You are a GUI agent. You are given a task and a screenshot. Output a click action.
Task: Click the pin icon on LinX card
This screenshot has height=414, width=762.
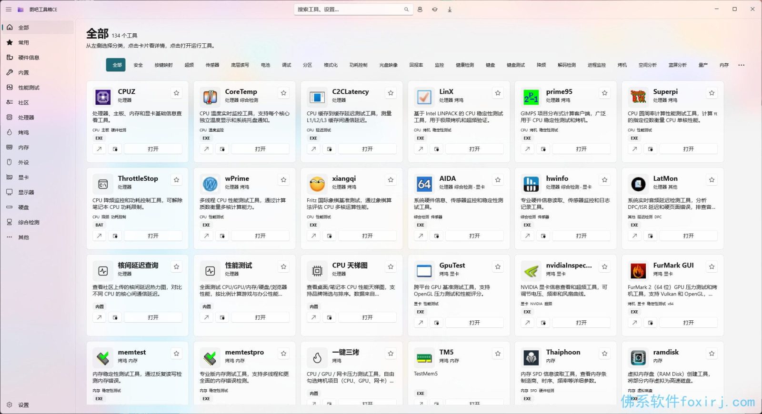coord(437,149)
